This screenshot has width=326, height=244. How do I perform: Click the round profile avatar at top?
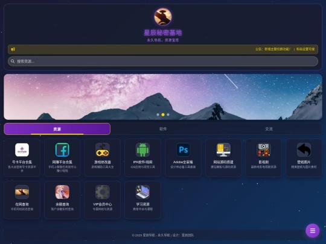coord(163,17)
